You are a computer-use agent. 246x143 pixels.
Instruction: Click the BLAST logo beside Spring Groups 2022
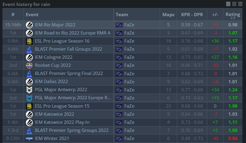point(29,130)
